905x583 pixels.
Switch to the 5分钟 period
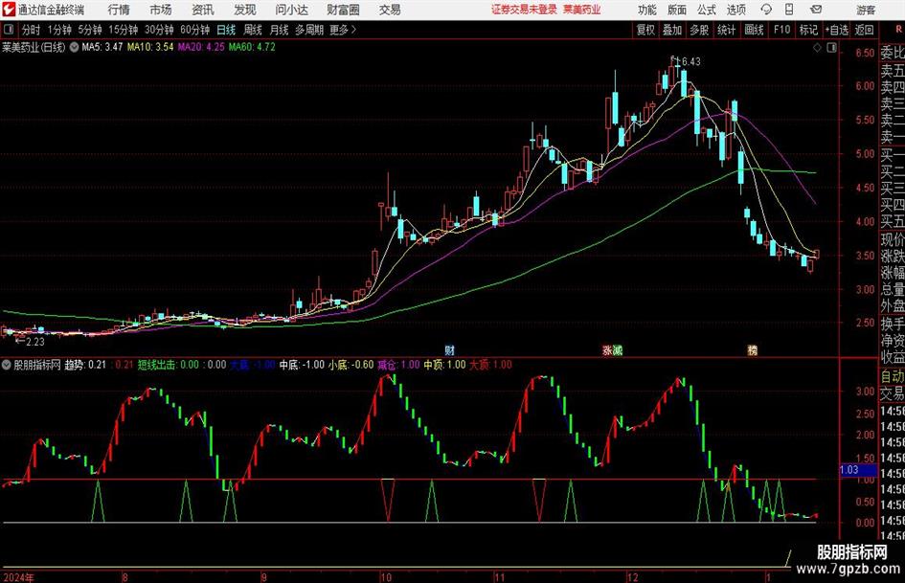coord(90,30)
